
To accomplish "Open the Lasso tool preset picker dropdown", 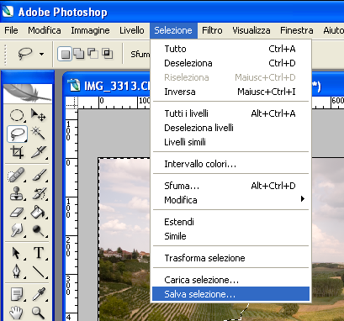I will tap(41, 54).
